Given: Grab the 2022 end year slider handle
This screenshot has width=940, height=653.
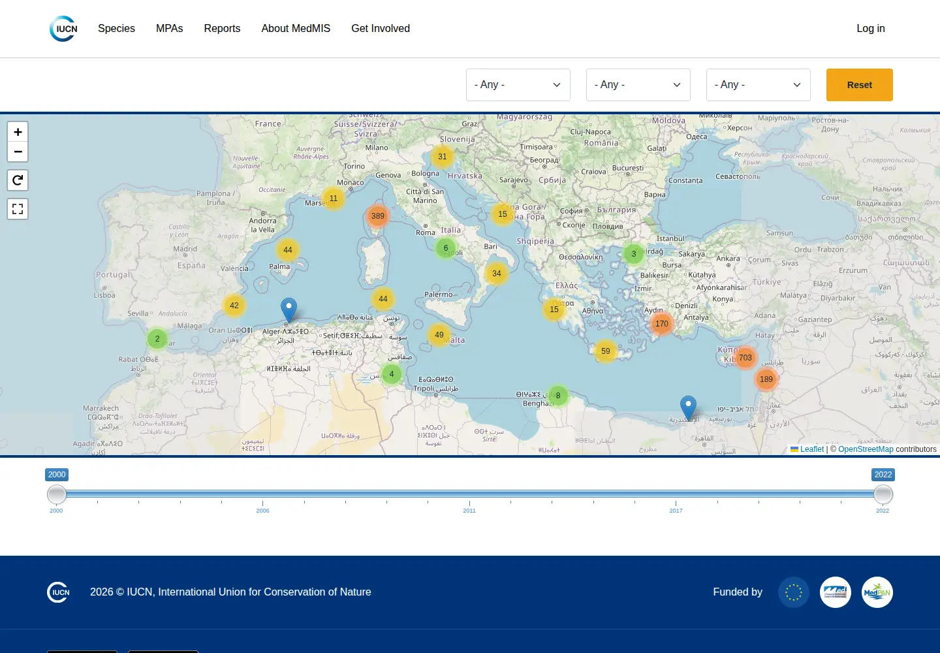Looking at the screenshot, I should pos(883,494).
